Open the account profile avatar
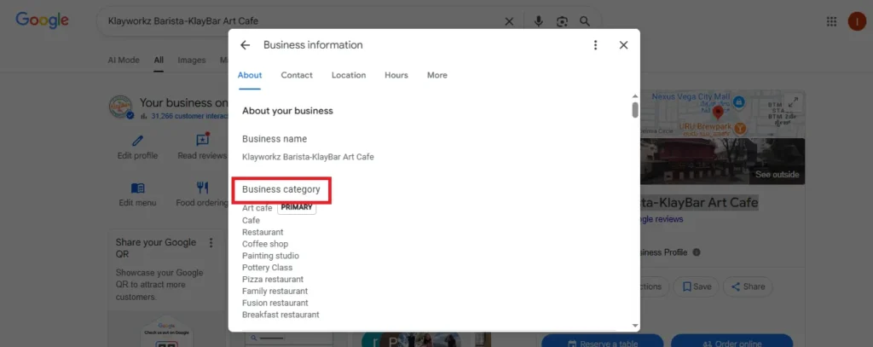 tap(856, 21)
